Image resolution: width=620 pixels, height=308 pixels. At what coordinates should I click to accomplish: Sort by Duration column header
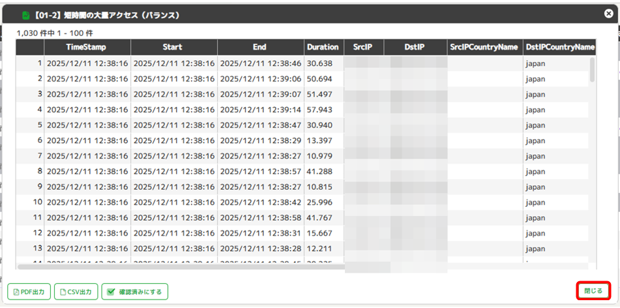click(324, 47)
